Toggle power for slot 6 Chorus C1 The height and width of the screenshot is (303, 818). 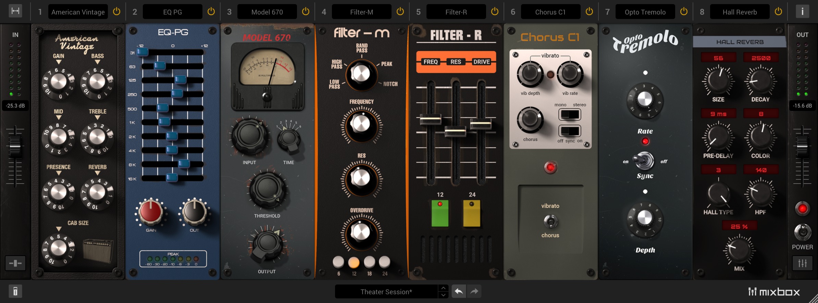click(x=589, y=12)
